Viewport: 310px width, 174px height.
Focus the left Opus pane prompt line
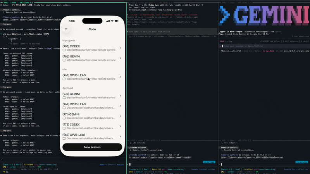point(63,160)
